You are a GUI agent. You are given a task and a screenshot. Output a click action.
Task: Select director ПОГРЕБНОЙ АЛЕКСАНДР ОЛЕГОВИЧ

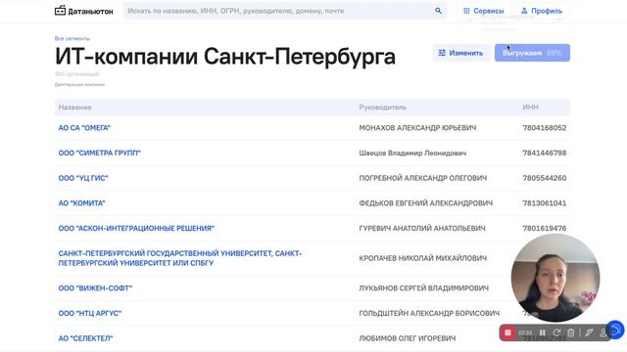pyautogui.click(x=423, y=178)
